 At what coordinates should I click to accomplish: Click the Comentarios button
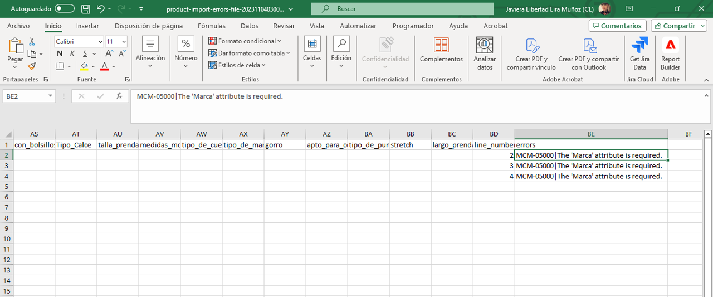pyautogui.click(x=617, y=26)
